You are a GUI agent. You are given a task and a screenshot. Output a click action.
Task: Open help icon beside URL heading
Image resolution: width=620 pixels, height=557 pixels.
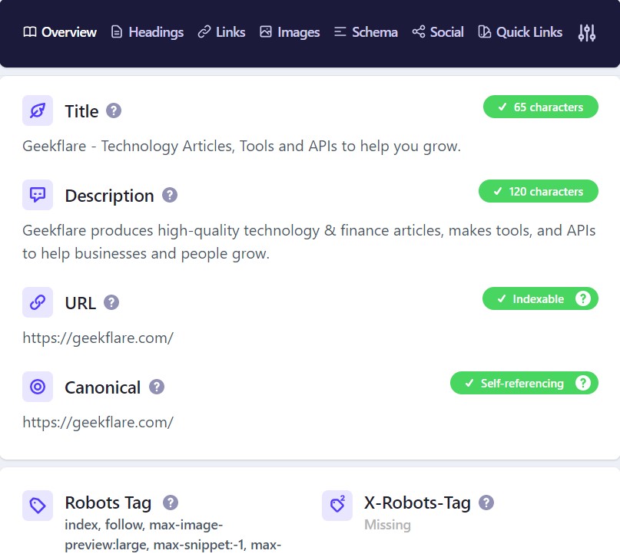click(111, 302)
